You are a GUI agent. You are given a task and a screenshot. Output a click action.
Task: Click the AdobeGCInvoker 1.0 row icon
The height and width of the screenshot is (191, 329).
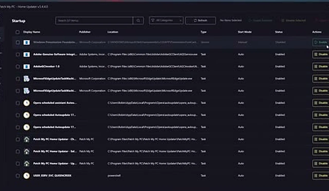26,67
